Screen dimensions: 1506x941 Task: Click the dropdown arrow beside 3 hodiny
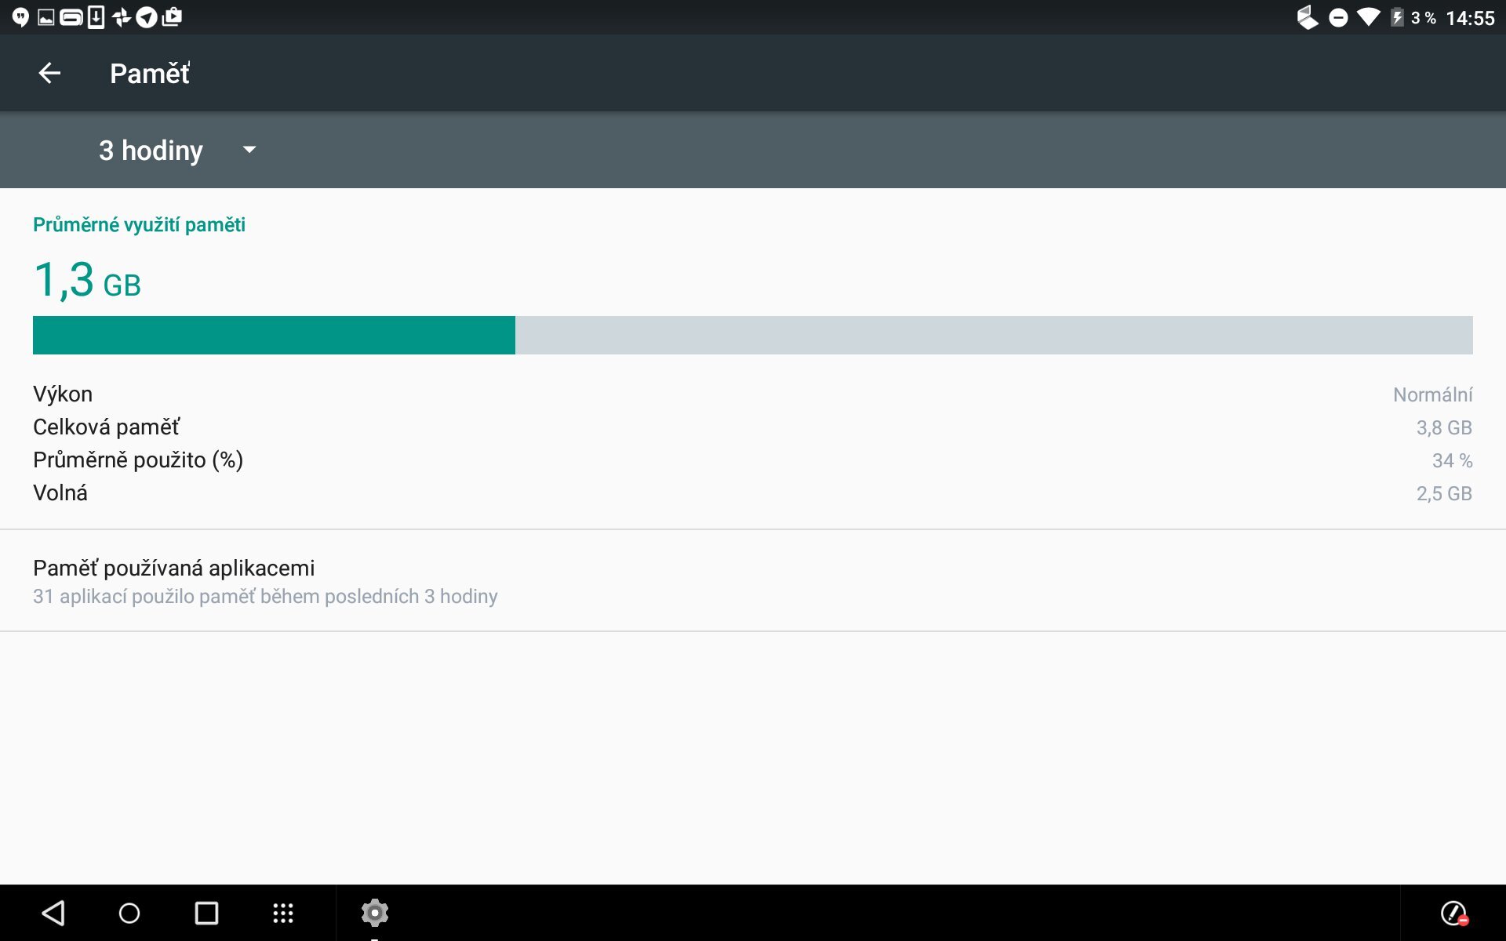(x=249, y=150)
